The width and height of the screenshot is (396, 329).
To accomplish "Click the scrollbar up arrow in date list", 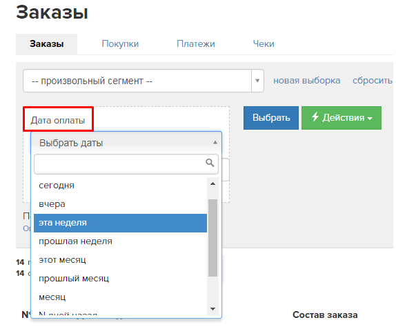I will [x=213, y=183].
